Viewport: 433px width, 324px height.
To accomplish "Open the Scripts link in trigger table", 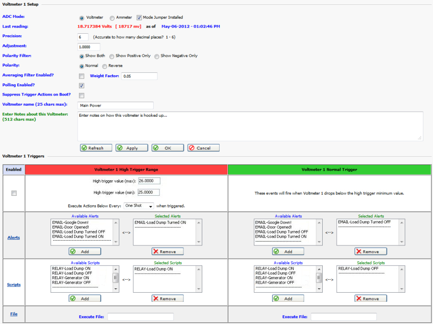I will 13,284.
